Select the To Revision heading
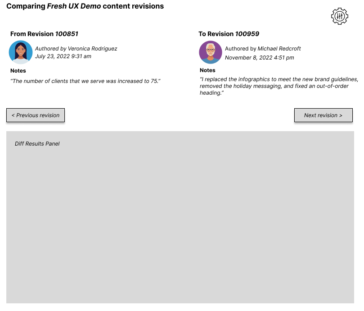This screenshot has width=364, height=311. pos(216,34)
